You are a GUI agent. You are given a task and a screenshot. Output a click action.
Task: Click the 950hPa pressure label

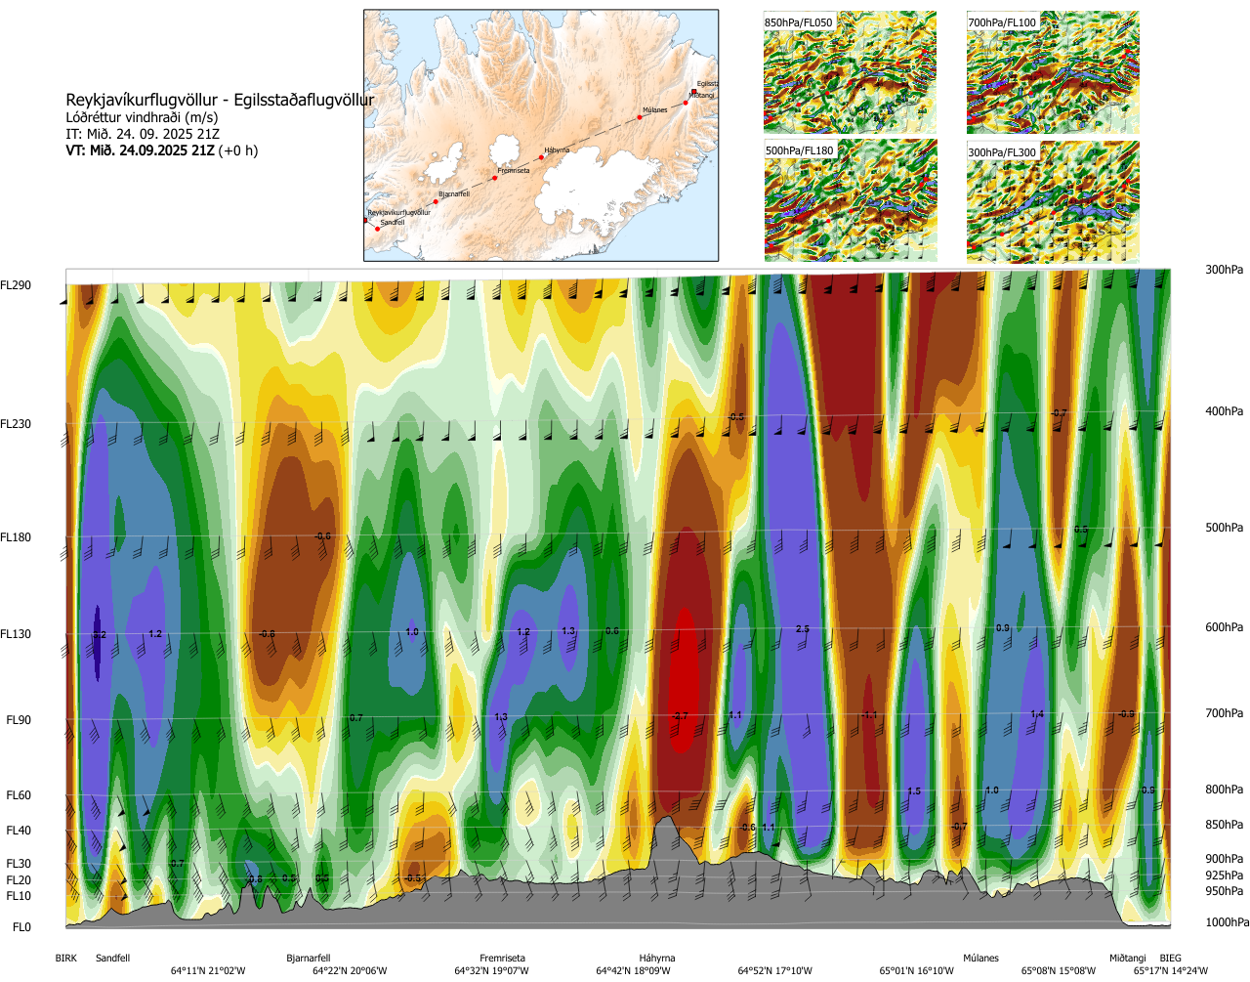[1225, 891]
